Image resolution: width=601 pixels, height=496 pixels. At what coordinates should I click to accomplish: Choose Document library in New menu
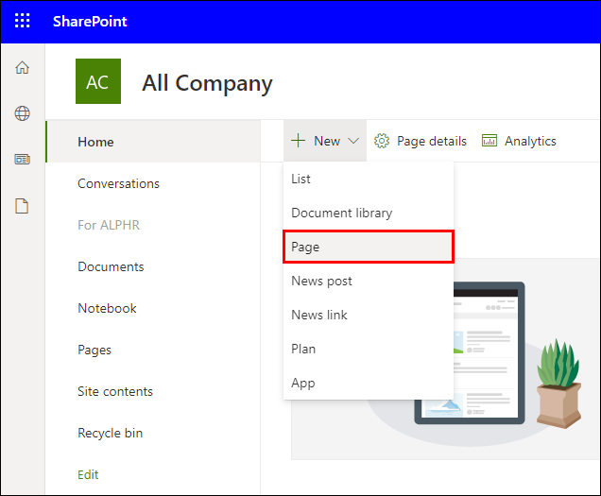(368, 213)
